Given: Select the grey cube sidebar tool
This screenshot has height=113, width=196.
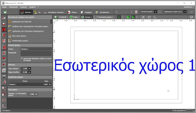Looking at the screenshot, I should pos(4,70).
